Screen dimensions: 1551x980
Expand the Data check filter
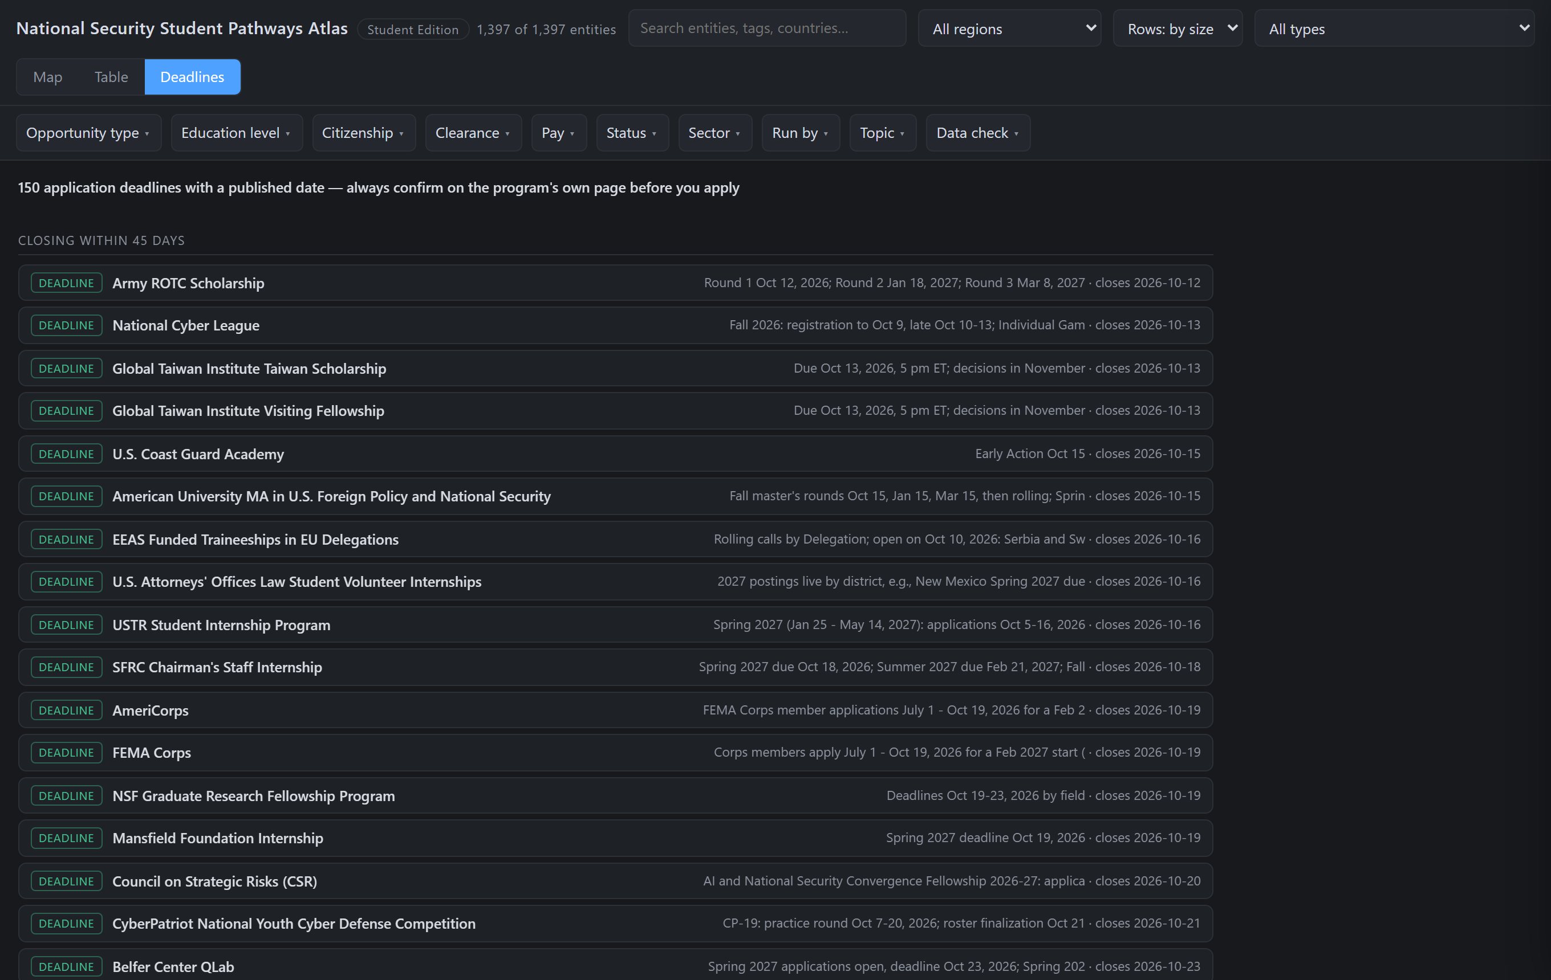pyautogui.click(x=978, y=133)
